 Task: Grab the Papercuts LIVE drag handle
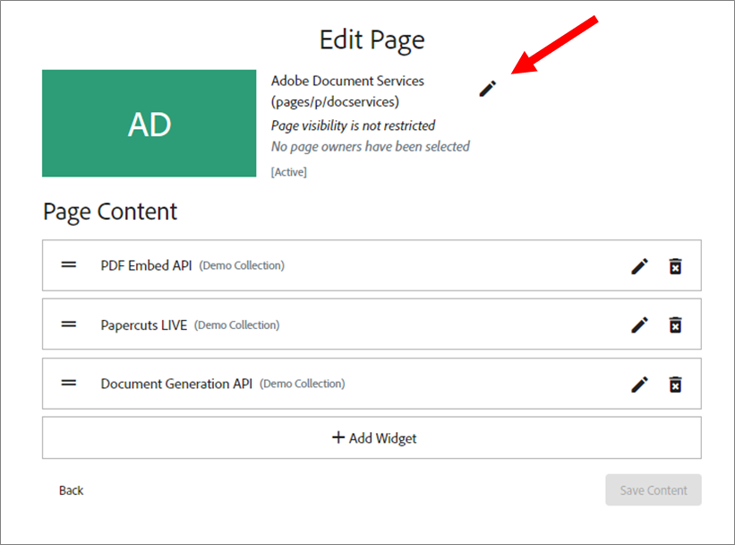coord(68,324)
